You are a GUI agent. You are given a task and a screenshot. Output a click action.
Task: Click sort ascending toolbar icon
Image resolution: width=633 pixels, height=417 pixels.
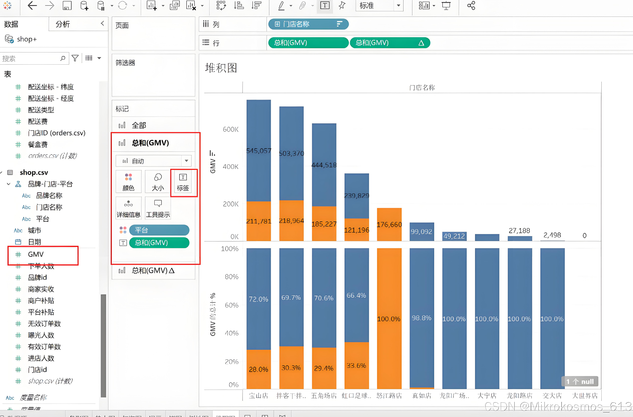click(239, 6)
